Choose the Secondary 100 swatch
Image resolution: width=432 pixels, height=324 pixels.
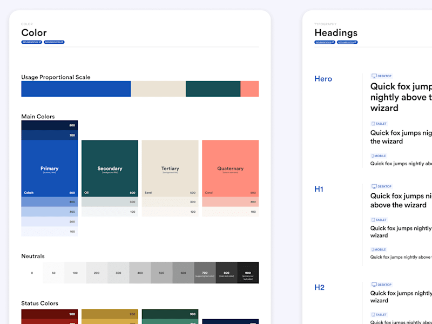coord(110,212)
